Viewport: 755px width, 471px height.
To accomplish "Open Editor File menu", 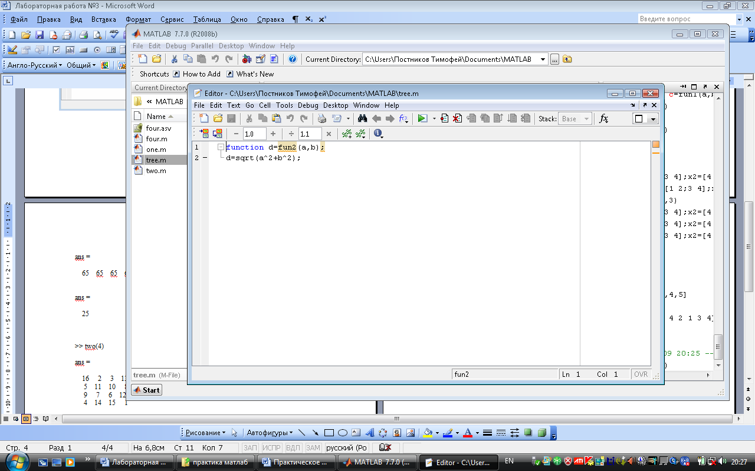I will point(199,105).
